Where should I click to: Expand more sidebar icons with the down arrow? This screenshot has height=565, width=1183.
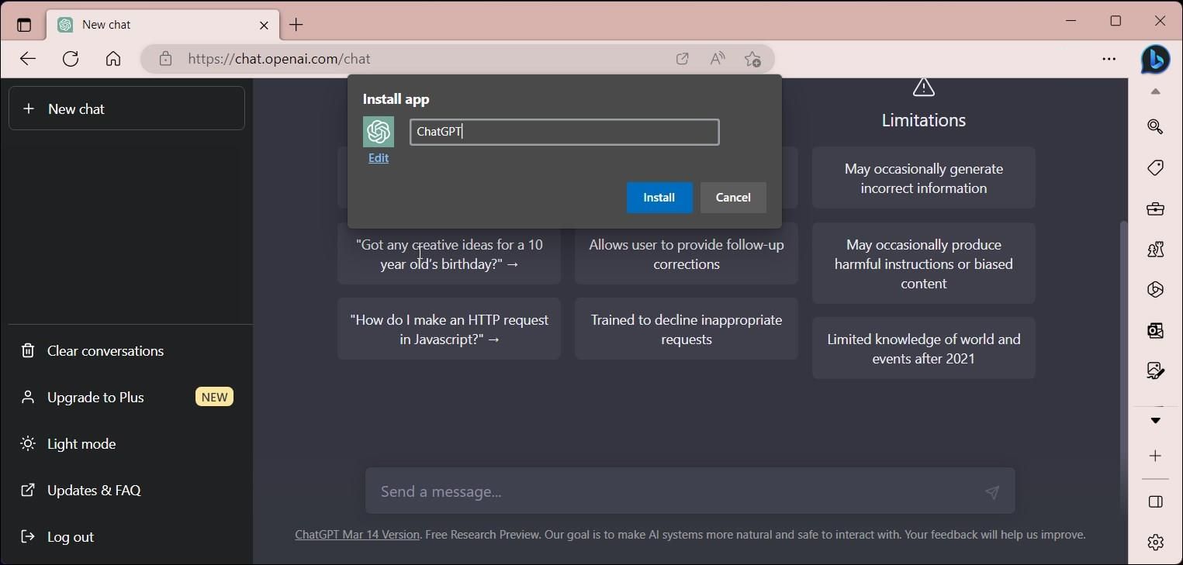(1155, 421)
